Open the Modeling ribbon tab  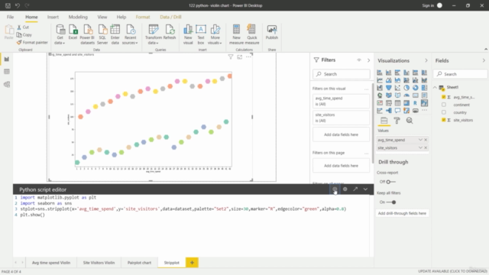pos(78,17)
